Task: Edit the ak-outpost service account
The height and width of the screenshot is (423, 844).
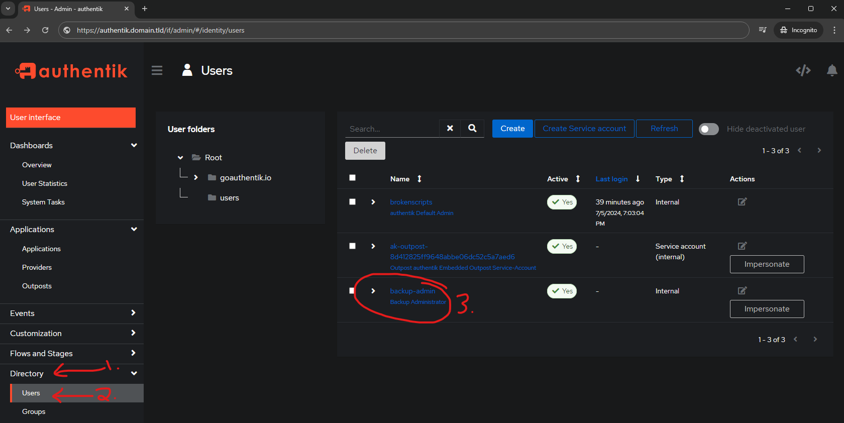Action: click(x=742, y=246)
